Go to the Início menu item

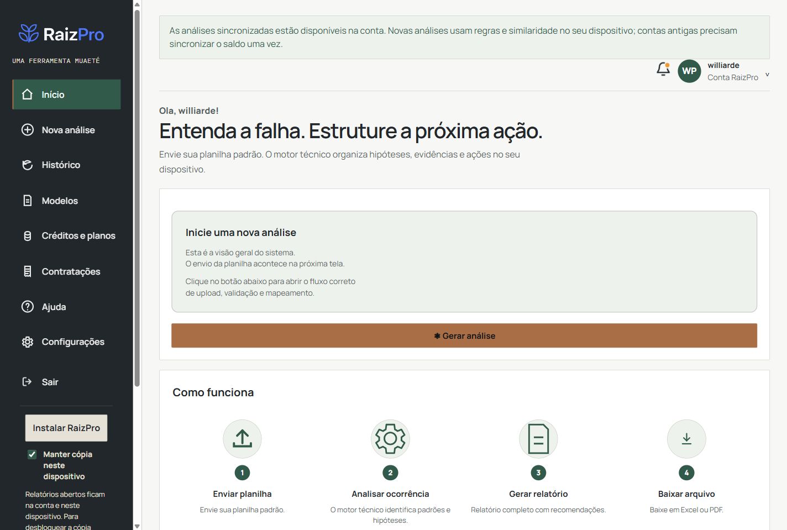[x=67, y=95]
